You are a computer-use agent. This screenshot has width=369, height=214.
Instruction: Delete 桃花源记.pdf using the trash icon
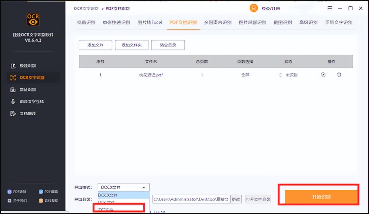pos(339,74)
